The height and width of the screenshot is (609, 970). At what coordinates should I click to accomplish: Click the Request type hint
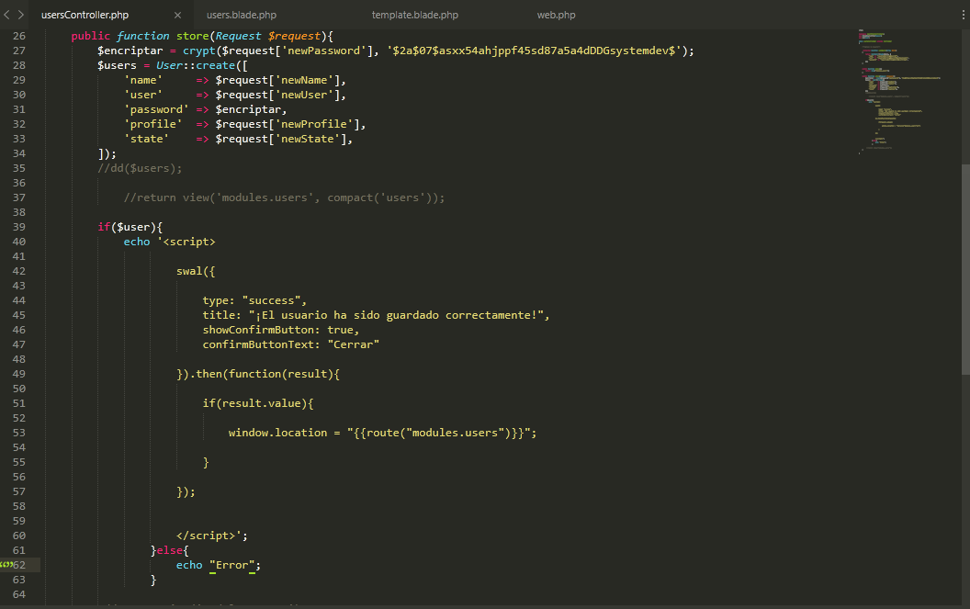238,36
